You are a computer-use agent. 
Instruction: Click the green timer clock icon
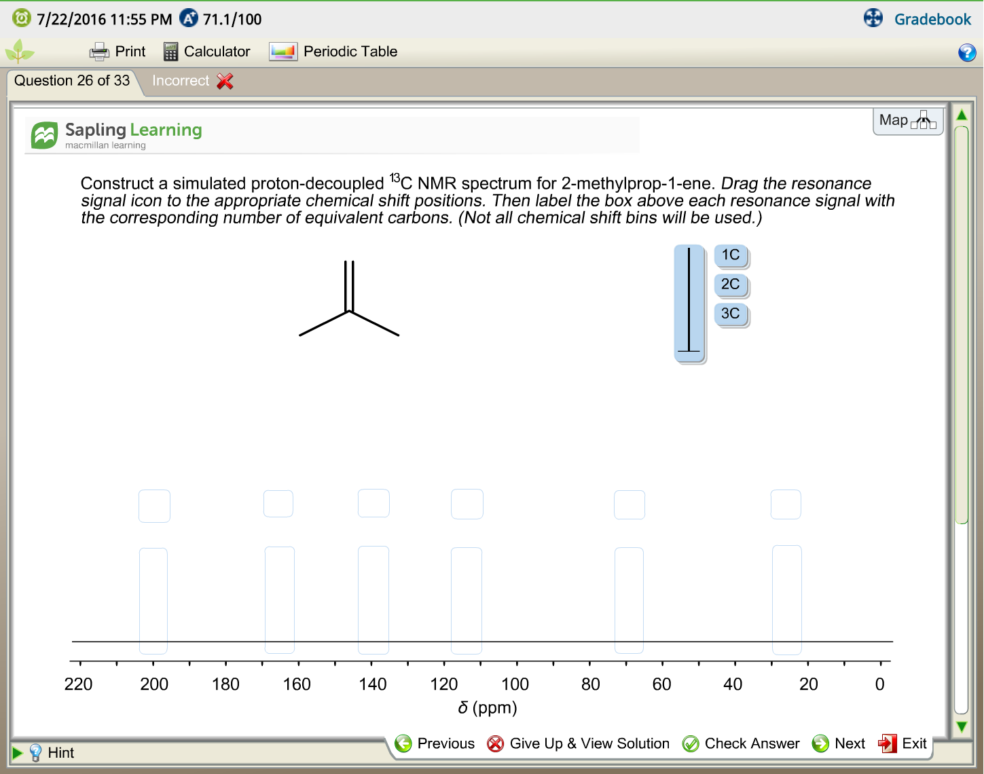[x=20, y=18]
